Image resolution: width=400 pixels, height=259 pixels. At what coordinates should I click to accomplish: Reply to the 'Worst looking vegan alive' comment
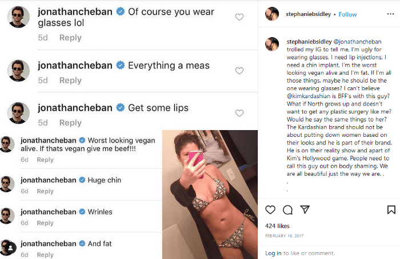45,160
